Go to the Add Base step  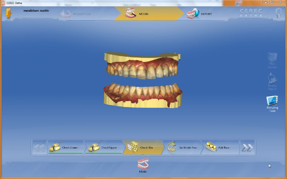point(220,147)
